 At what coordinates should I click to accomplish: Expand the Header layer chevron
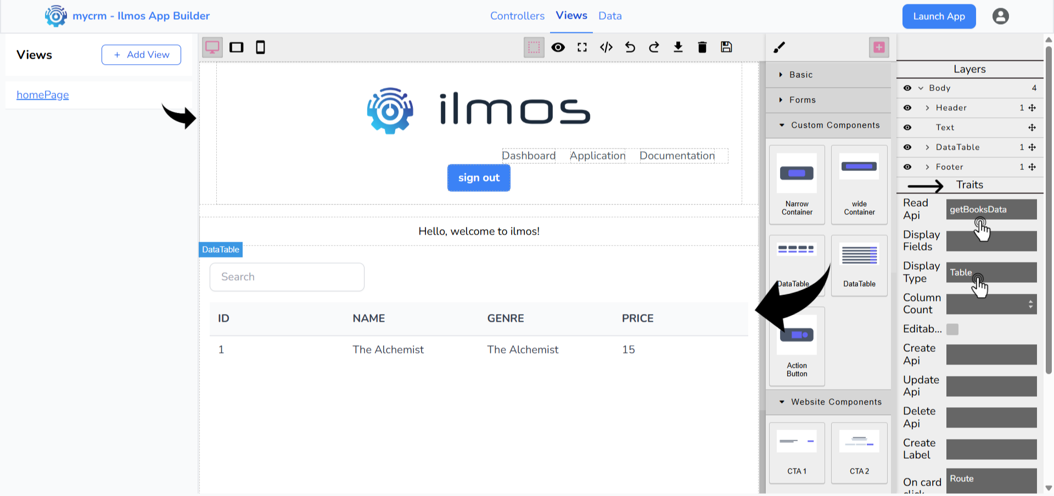[x=927, y=108]
